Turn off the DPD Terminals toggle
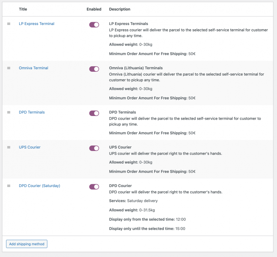Image resolution: width=277 pixels, height=257 pixels. [94, 113]
